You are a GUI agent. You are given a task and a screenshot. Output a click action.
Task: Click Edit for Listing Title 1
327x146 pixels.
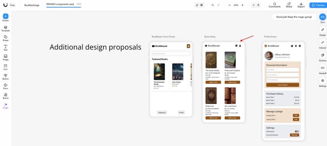tap(296, 115)
